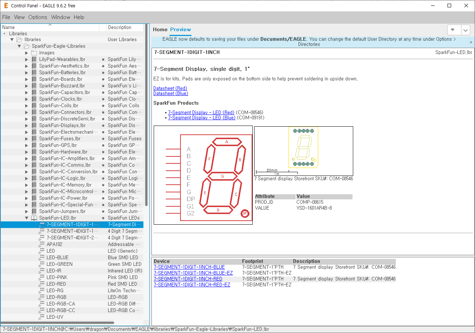Switch to the Home tab
Screen dimensions: 475x333
pos(160,29)
